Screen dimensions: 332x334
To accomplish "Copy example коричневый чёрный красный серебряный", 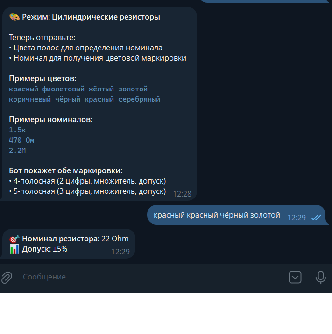I will [x=85, y=99].
